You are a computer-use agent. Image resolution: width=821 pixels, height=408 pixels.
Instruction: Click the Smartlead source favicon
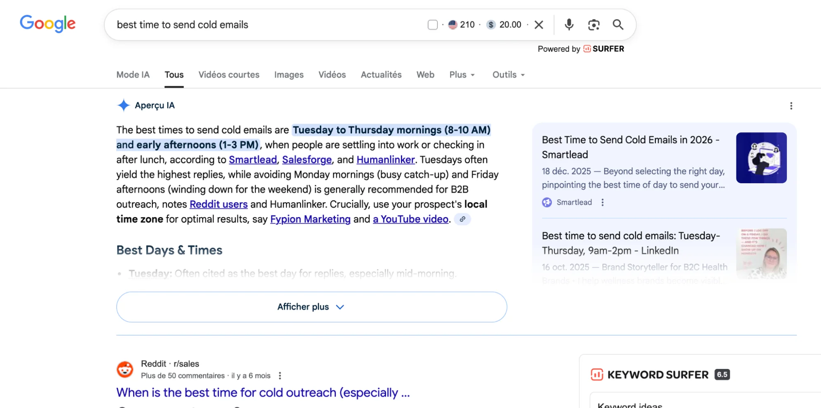pyautogui.click(x=547, y=202)
